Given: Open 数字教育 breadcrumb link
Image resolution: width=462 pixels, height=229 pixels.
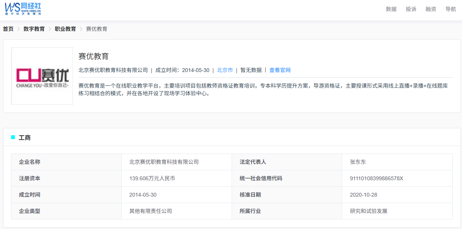Looking at the screenshot, I should pyautogui.click(x=34, y=29).
